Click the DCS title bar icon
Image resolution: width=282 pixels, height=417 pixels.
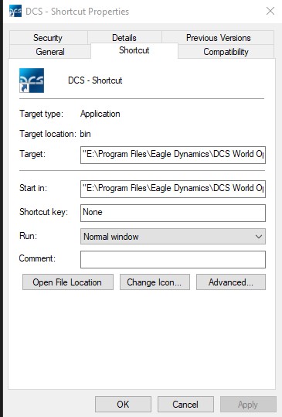click(15, 11)
